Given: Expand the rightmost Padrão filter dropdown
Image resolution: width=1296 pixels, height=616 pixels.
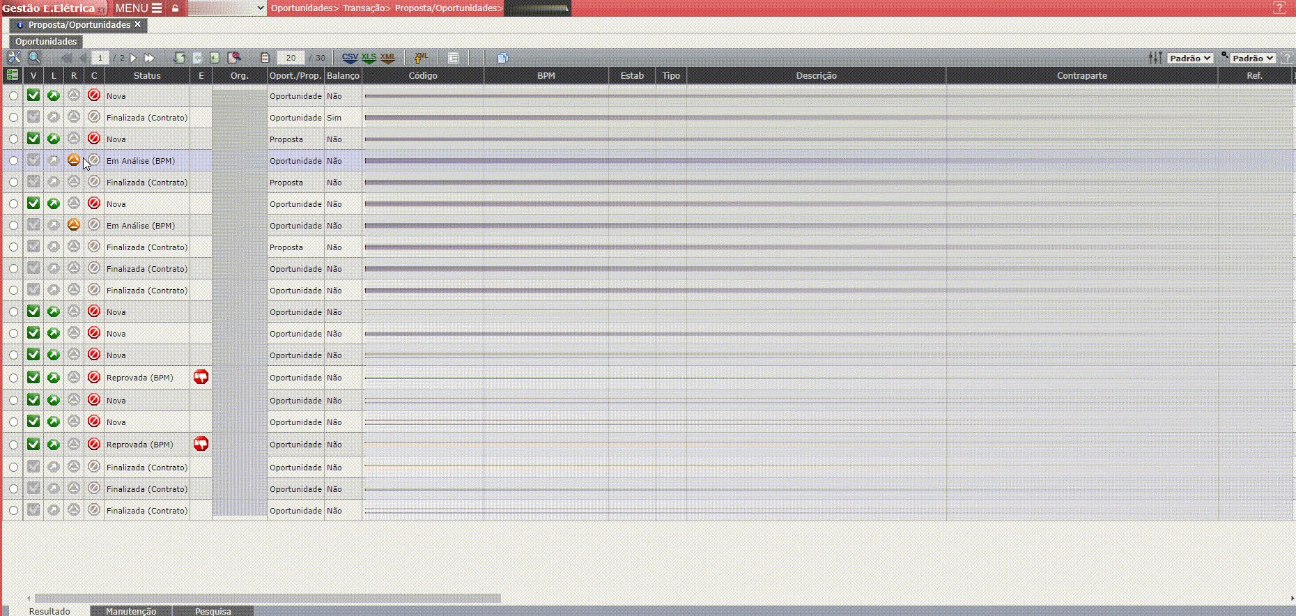Looking at the screenshot, I should pyautogui.click(x=1252, y=59).
